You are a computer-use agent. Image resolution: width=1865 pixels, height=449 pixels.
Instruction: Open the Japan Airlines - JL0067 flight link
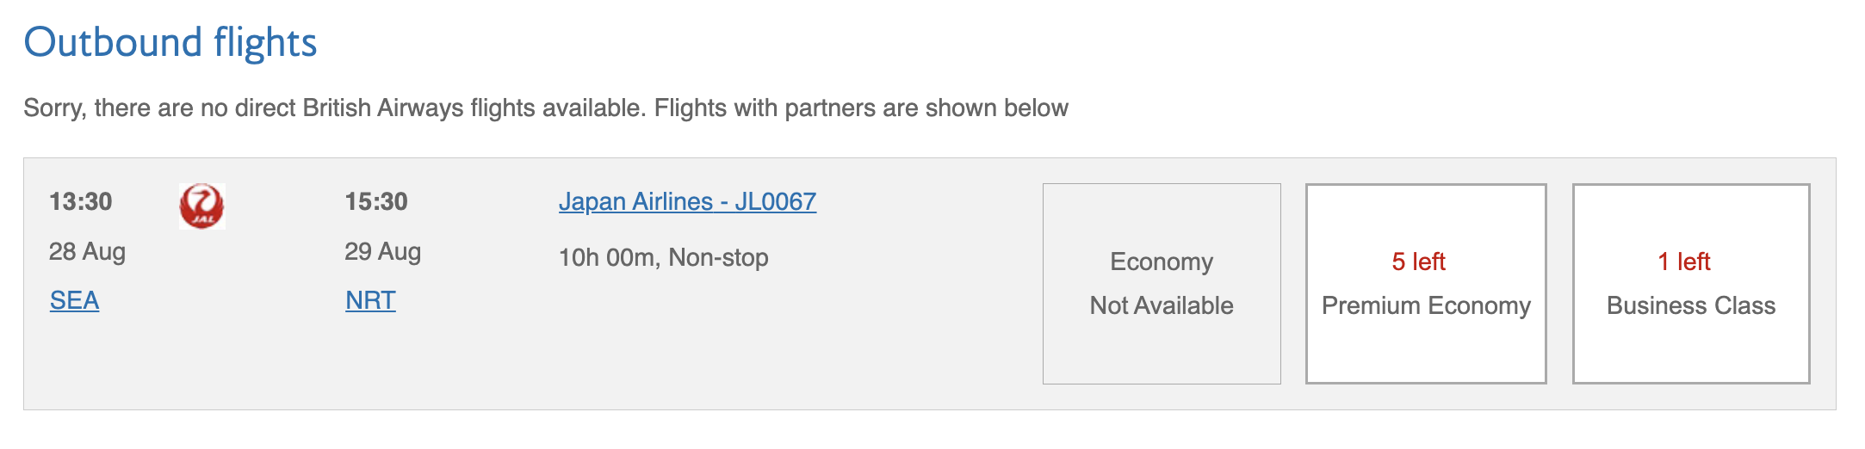point(687,201)
